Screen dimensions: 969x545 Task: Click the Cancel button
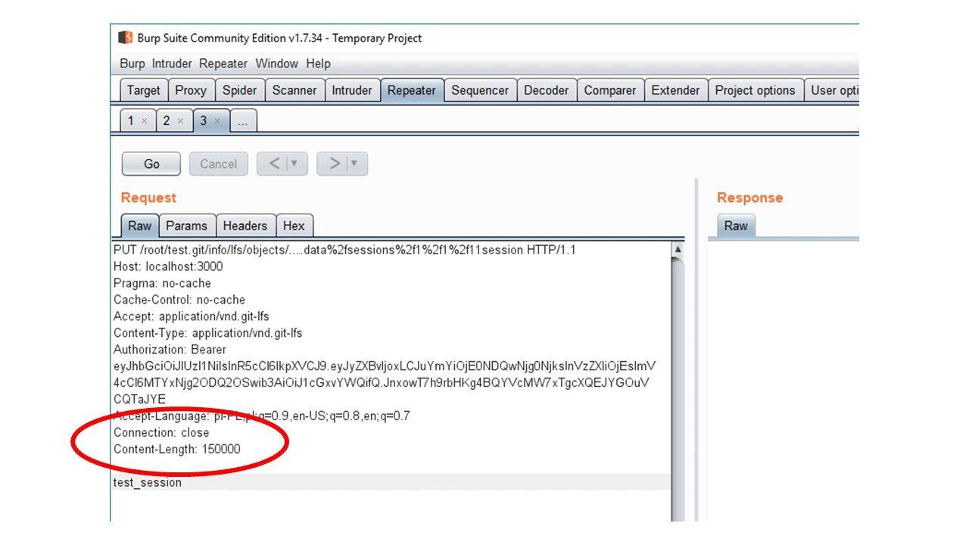(218, 163)
